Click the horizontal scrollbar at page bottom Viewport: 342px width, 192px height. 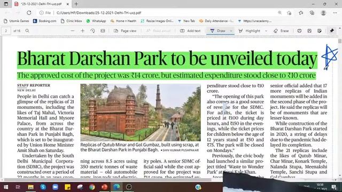pos(107,180)
